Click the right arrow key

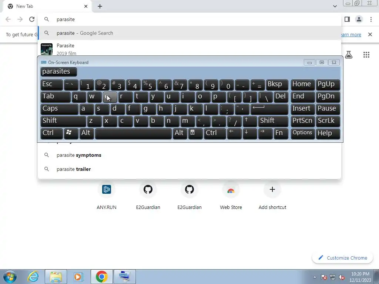point(265,133)
